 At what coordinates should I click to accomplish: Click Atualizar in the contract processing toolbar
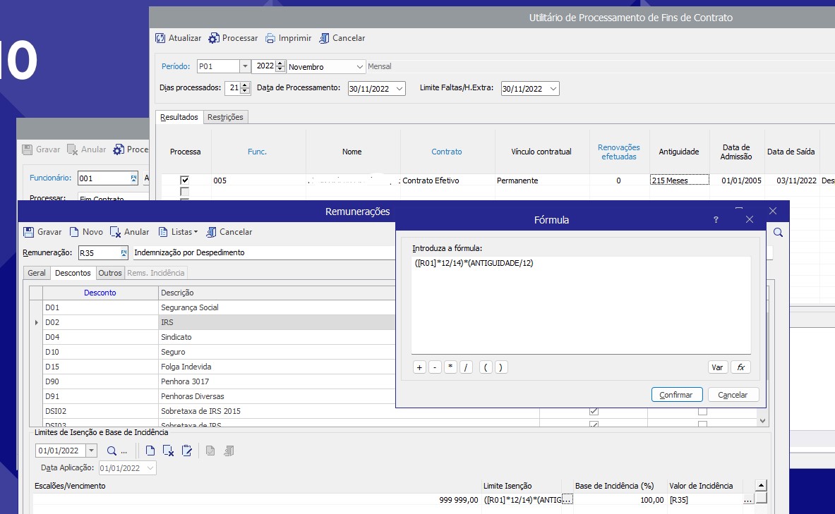[178, 38]
